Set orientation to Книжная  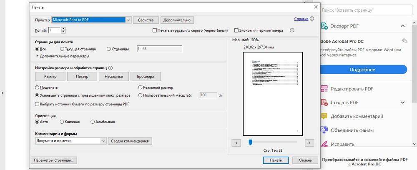[62, 122]
